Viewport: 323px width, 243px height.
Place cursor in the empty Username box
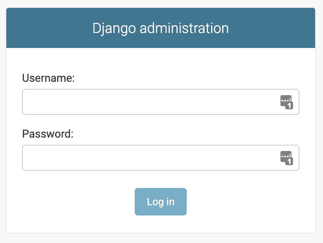tap(138, 101)
